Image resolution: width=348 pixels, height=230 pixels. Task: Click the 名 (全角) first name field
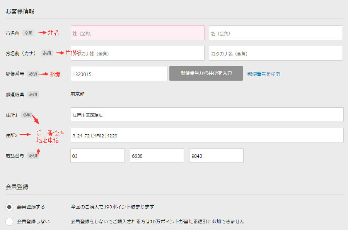pos(276,33)
